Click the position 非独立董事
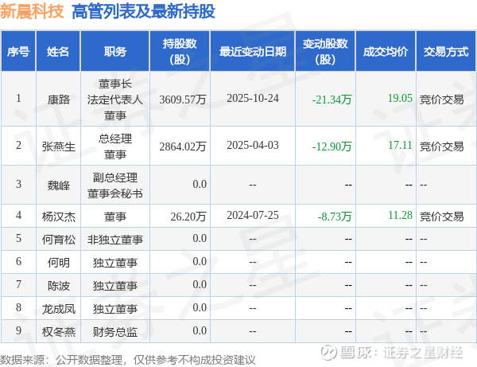 pos(115,240)
